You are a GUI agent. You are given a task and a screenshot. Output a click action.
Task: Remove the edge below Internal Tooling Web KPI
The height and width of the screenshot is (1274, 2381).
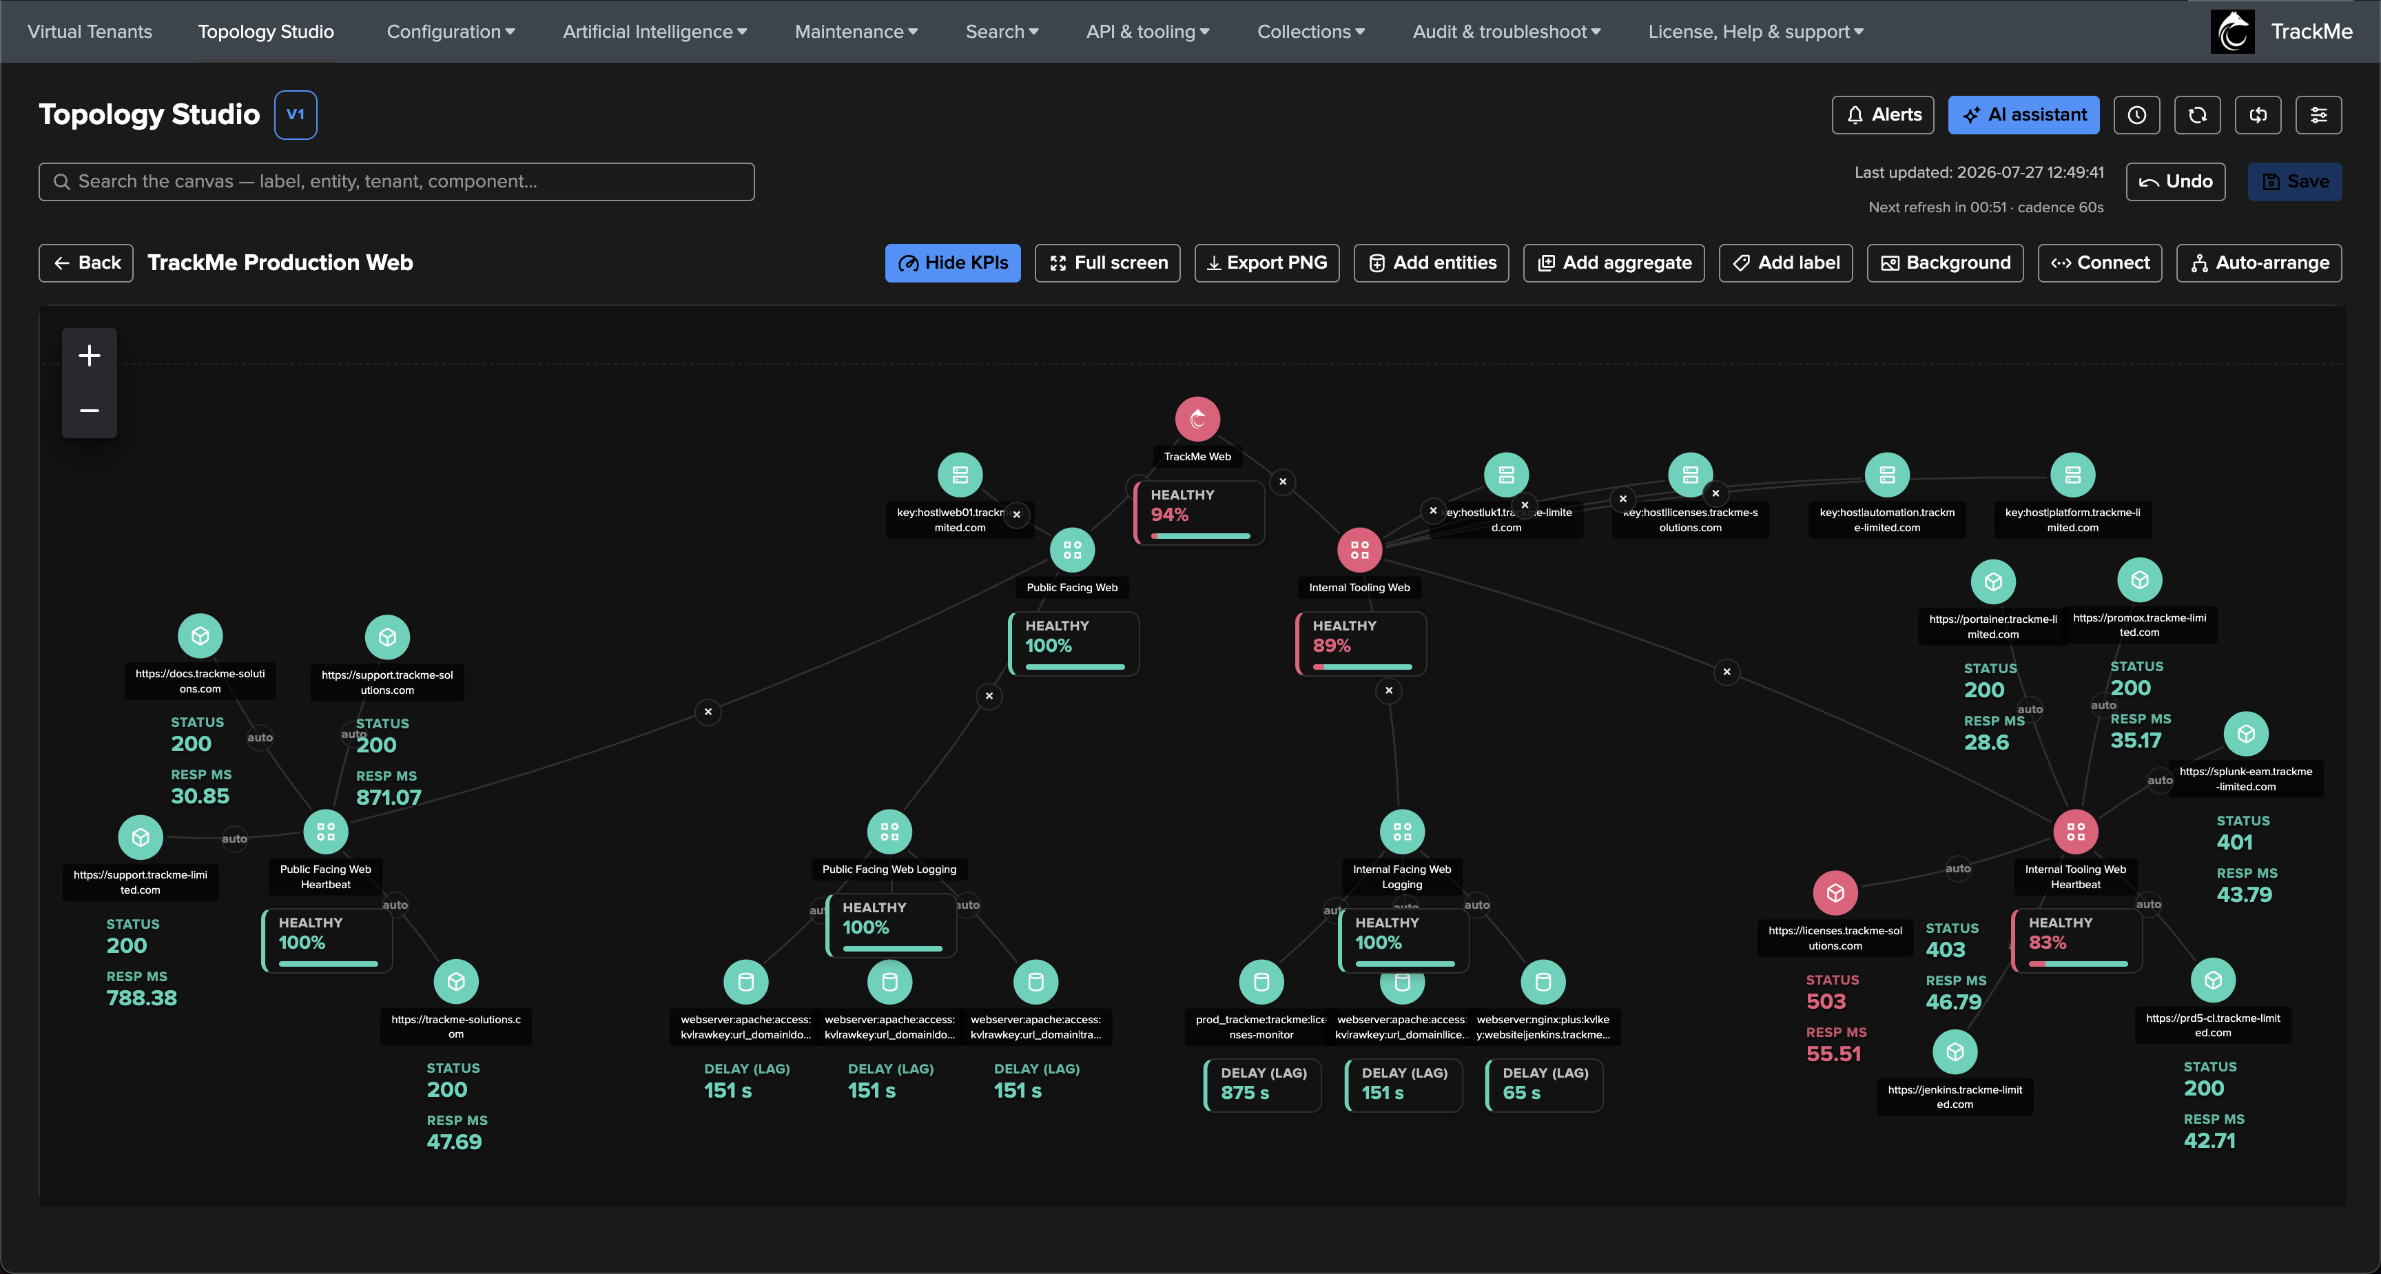[x=1388, y=690]
